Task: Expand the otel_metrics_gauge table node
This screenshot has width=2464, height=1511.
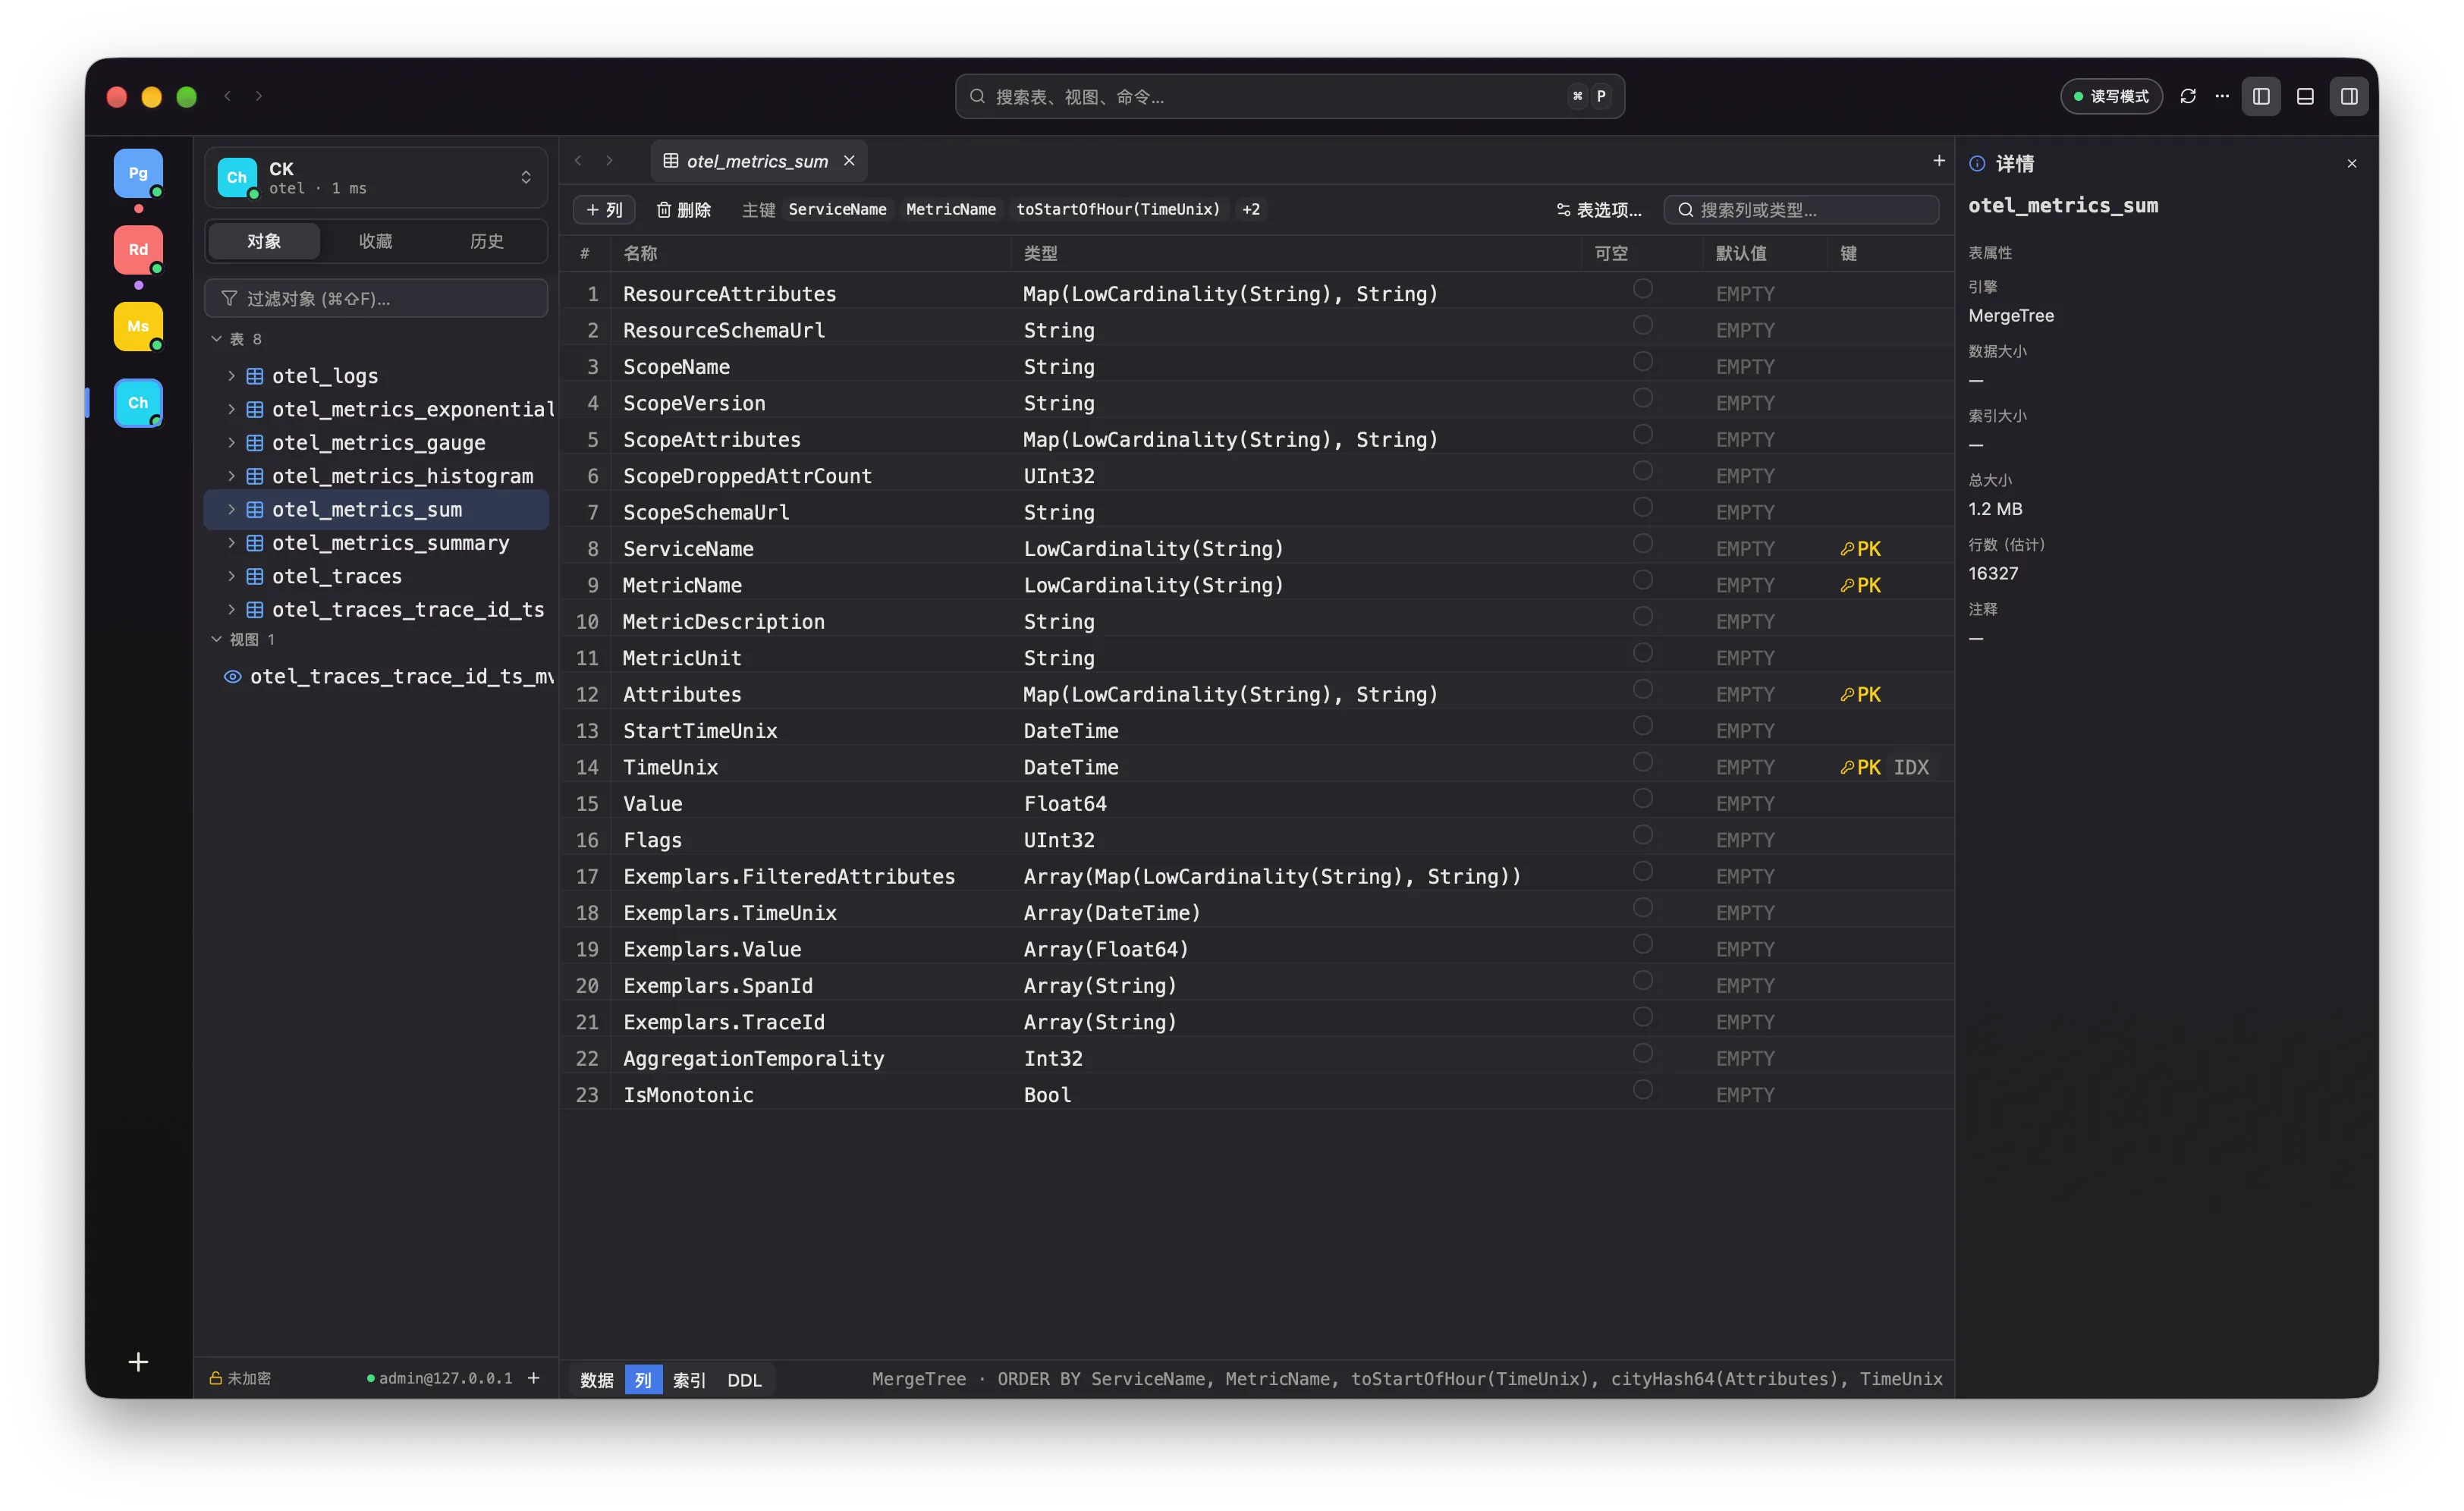Action: coord(231,443)
